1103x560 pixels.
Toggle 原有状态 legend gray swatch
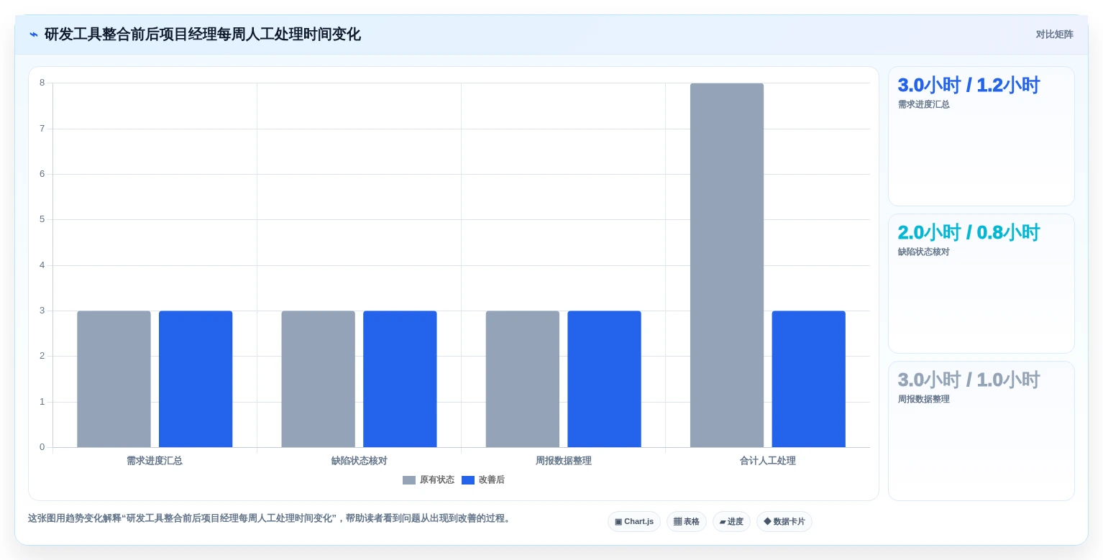click(409, 480)
